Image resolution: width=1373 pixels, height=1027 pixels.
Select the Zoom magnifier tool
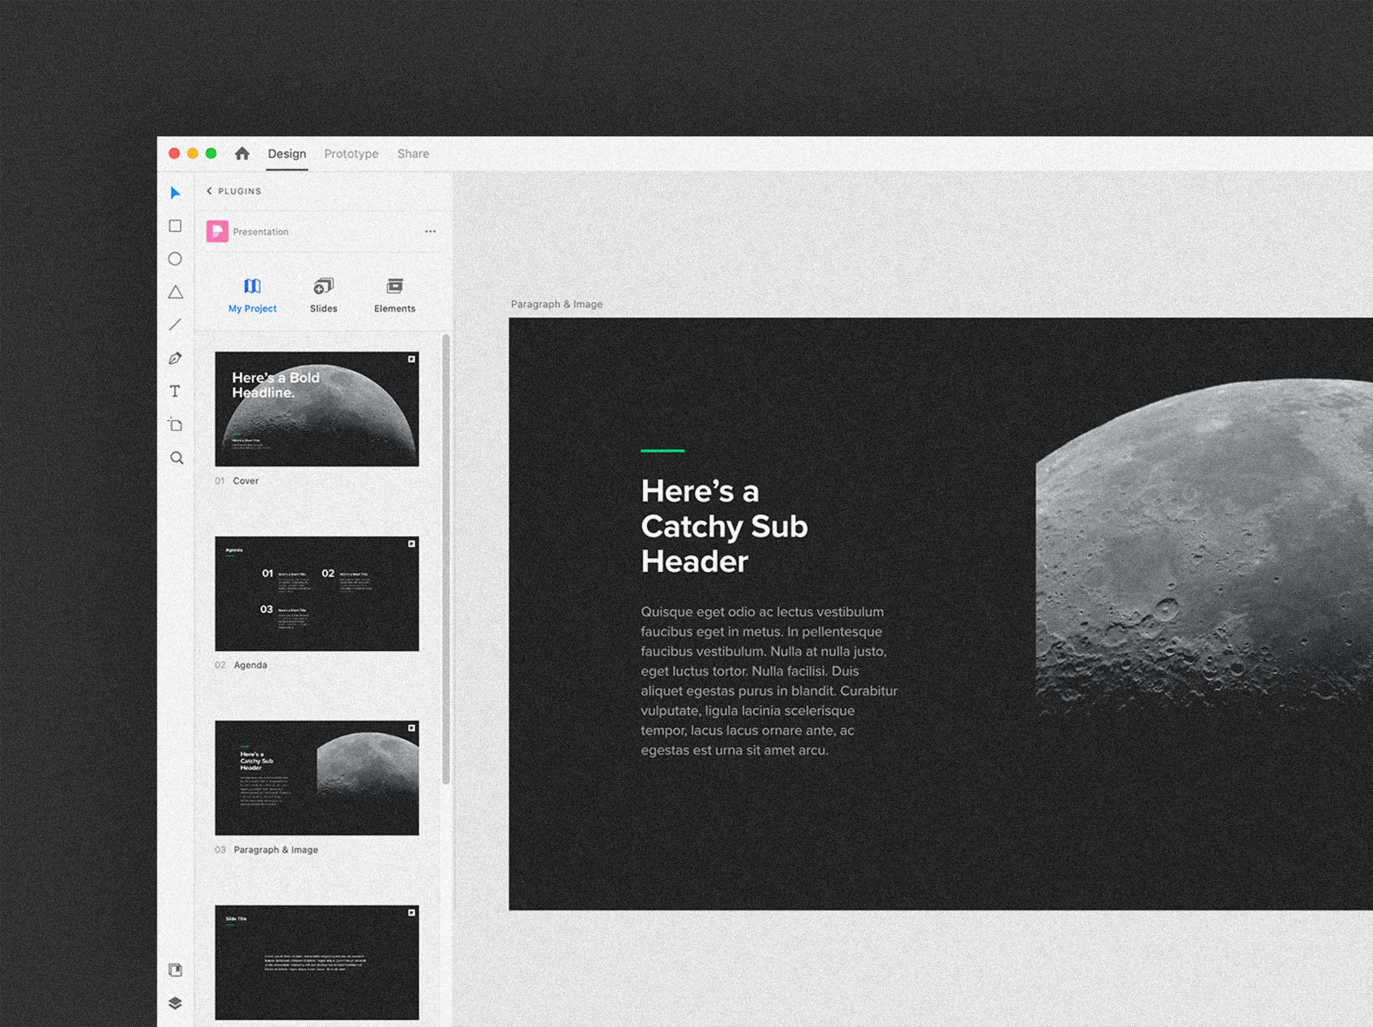coord(176,458)
